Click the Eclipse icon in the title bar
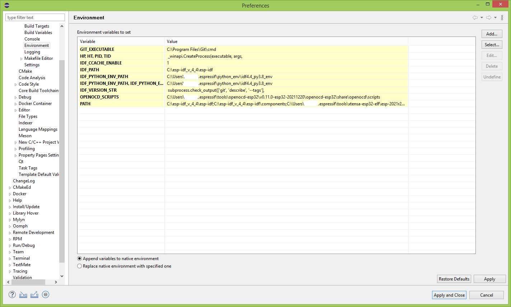Screen dimensions: 511x307 pyautogui.click(x=6, y=5)
